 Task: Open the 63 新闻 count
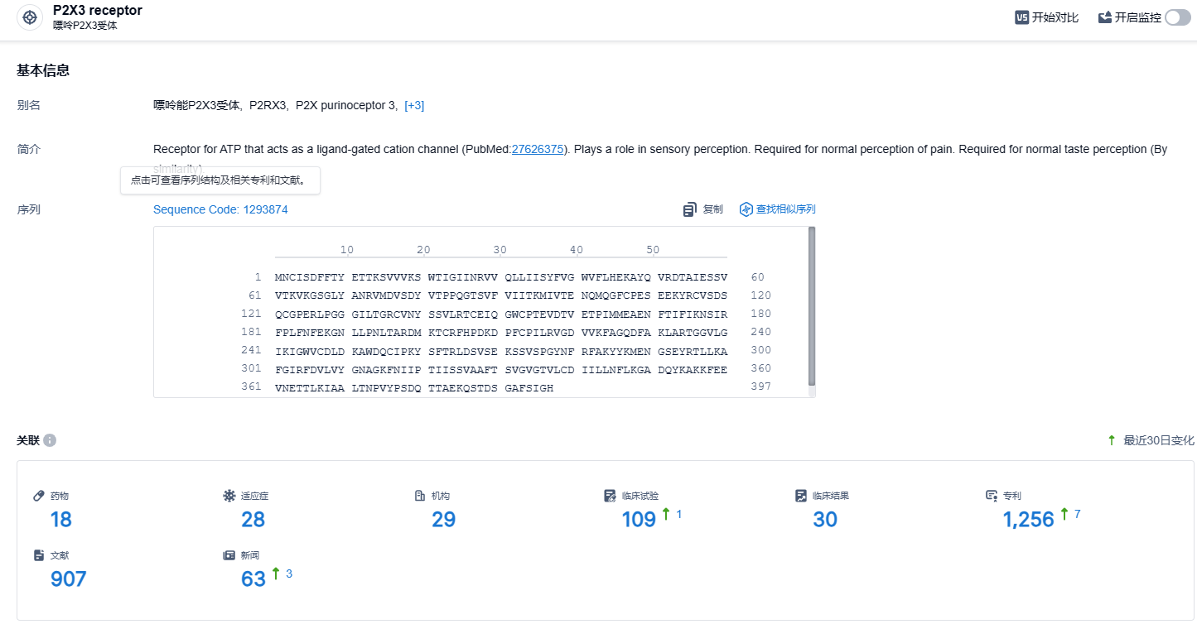coord(253,578)
